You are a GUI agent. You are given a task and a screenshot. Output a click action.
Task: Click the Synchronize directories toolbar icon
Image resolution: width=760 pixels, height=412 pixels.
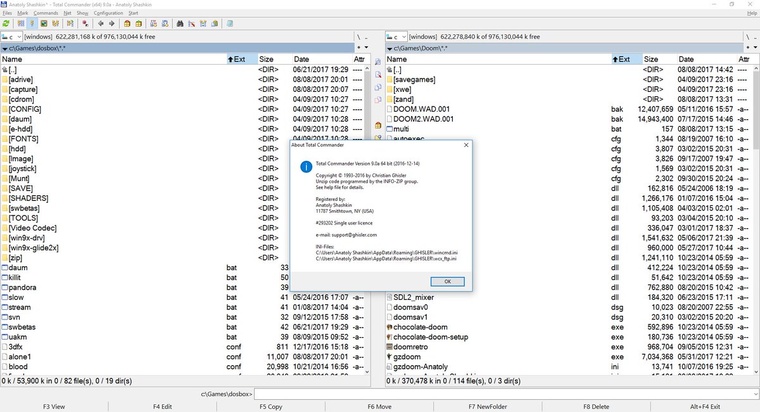click(x=203, y=23)
